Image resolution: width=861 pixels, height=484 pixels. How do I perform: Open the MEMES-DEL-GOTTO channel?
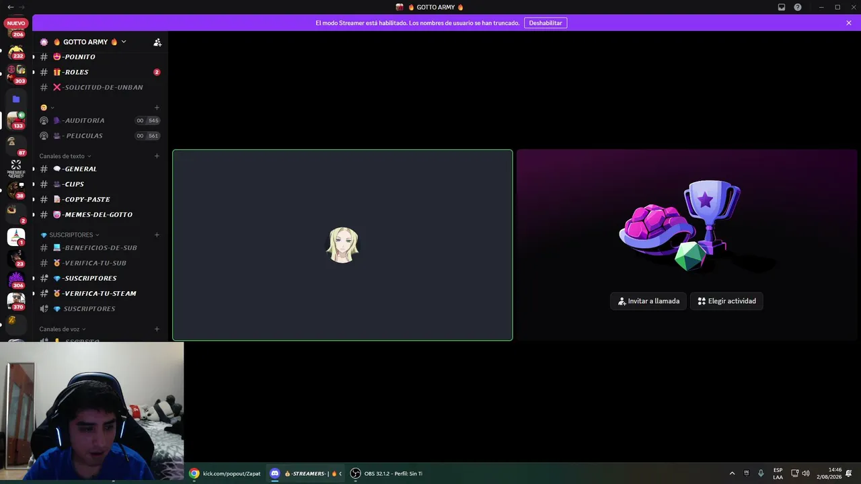click(98, 214)
